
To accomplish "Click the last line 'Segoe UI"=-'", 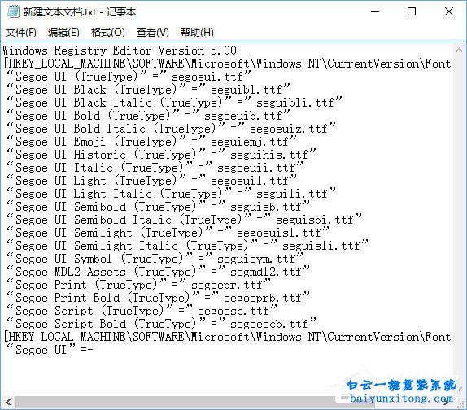I will 50,350.
